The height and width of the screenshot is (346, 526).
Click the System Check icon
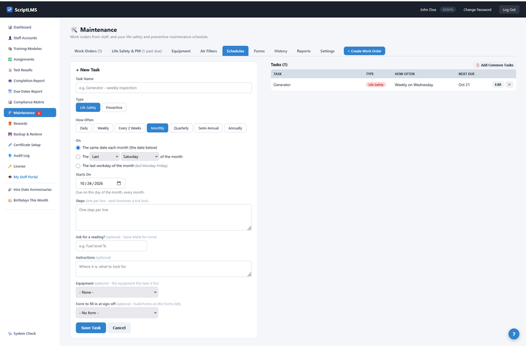pos(10,334)
